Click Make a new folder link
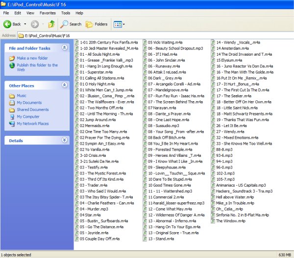Viewport: 294px width, 258px height. [x=32, y=58]
